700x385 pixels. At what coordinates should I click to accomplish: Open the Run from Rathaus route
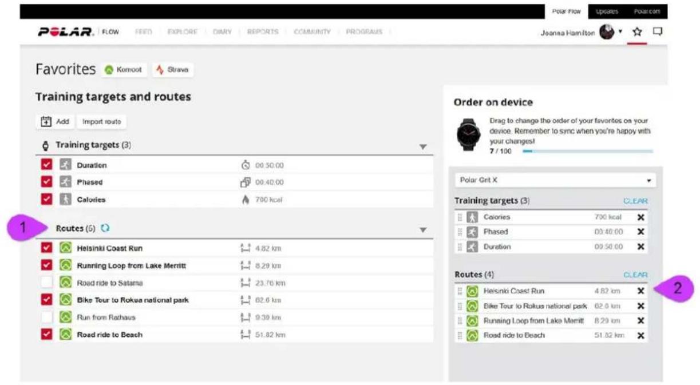tap(106, 317)
